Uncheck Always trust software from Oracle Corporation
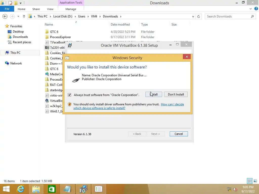Image resolution: width=259 pixels, height=194 pixels. click(x=69, y=95)
